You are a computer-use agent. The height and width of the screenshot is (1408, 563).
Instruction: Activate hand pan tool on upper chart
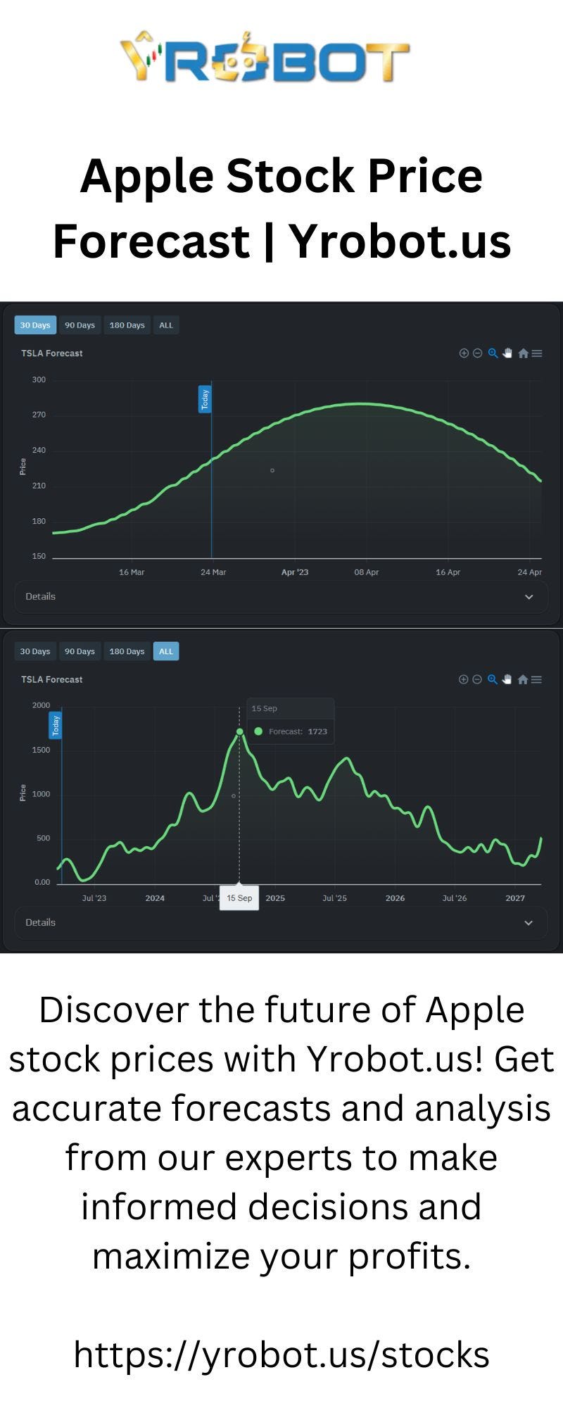click(507, 353)
